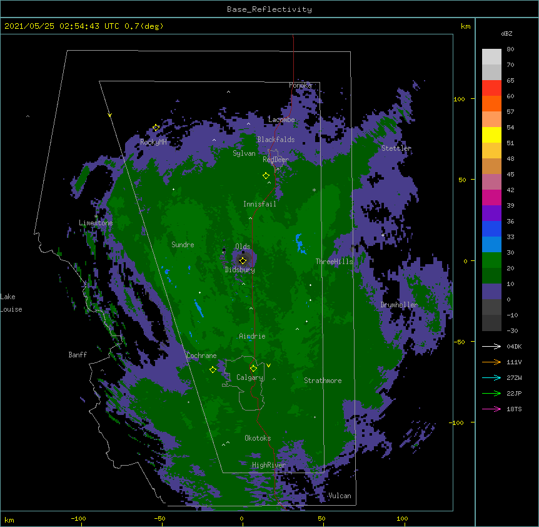Click the Lacombe label
Viewport: 539px width, 527px height.
pos(281,120)
